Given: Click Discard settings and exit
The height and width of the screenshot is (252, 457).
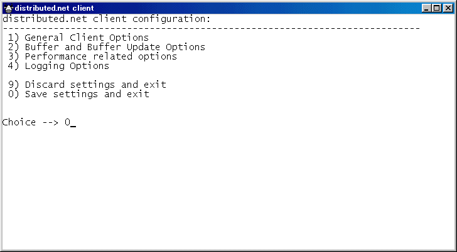Looking at the screenshot, I should [87, 85].
